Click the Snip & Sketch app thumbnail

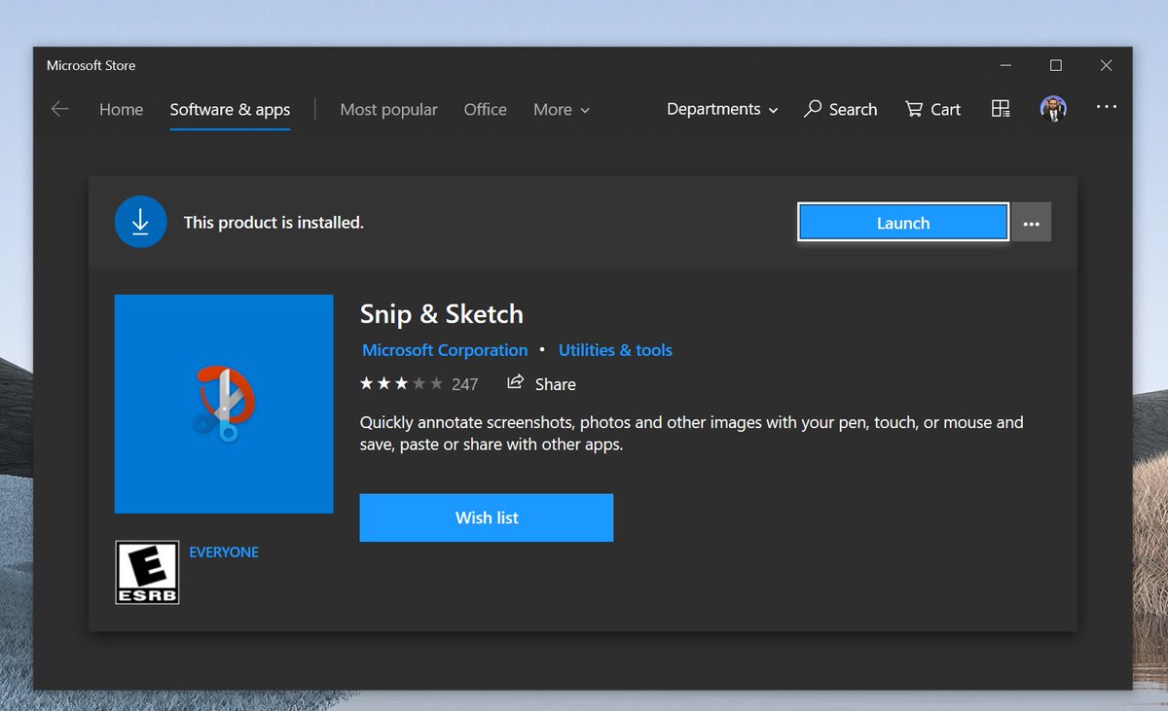click(224, 404)
